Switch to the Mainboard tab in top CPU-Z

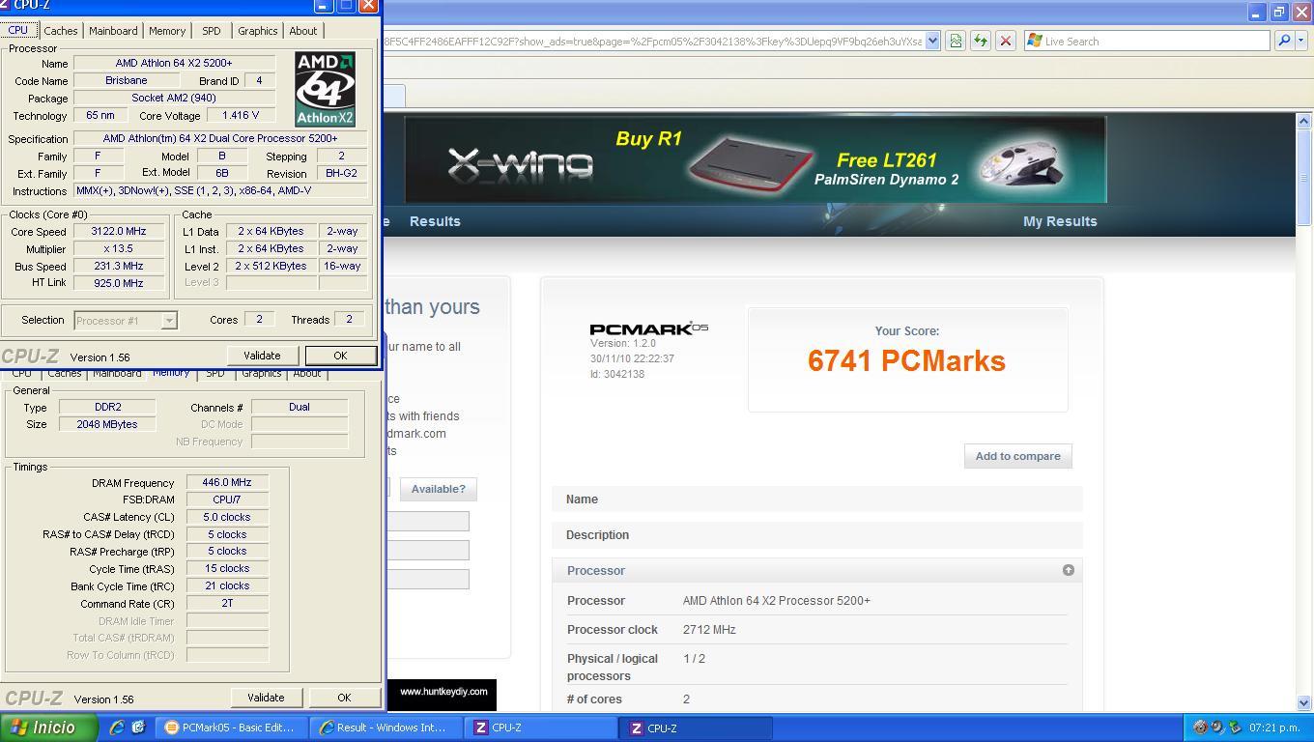click(113, 31)
